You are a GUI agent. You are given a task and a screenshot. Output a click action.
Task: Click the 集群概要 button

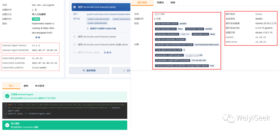(89, 70)
